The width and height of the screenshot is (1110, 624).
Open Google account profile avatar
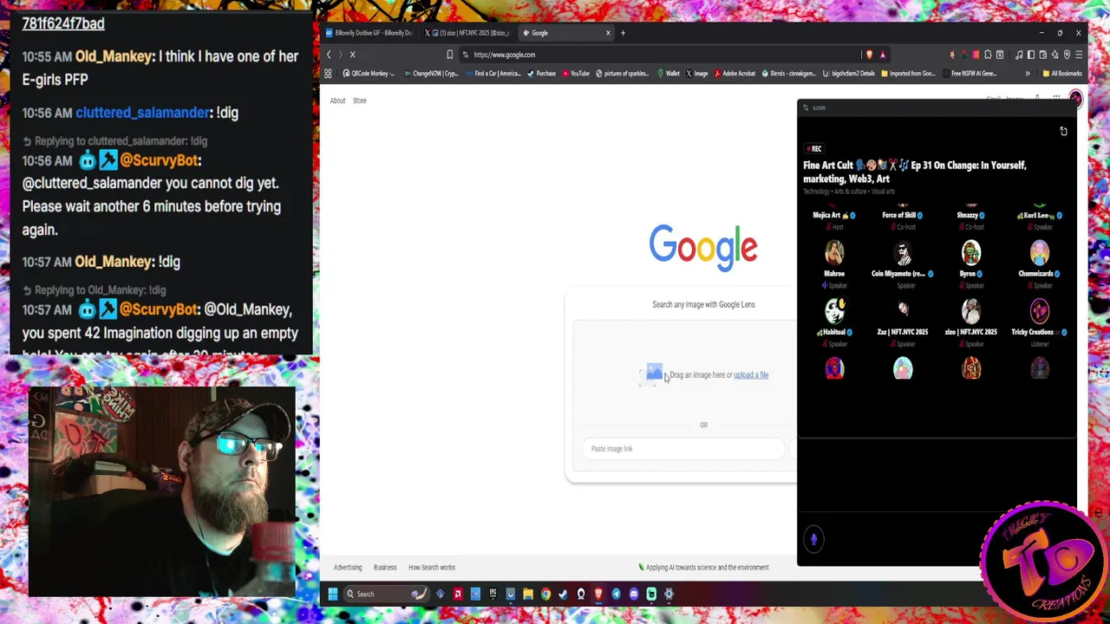tap(1075, 99)
